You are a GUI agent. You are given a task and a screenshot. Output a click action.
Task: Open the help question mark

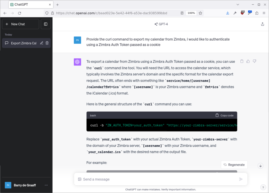pos(263,187)
